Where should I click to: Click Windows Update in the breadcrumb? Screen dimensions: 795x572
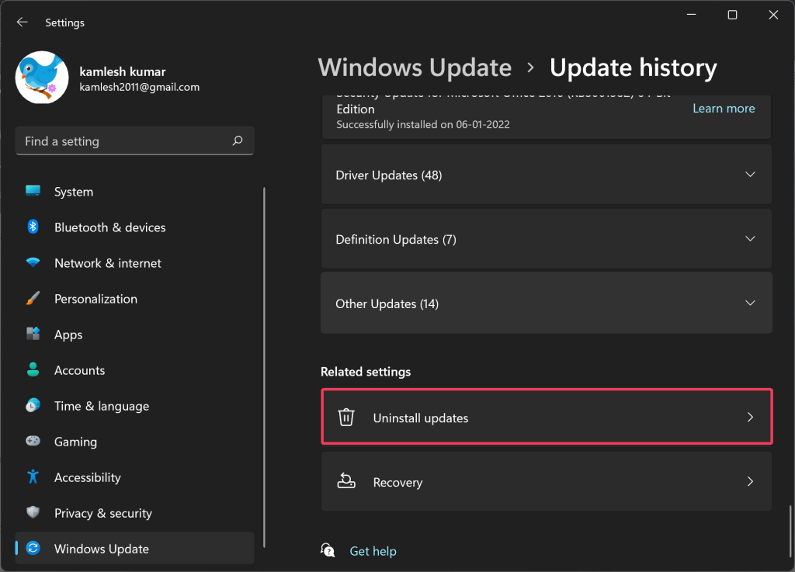[x=415, y=68]
